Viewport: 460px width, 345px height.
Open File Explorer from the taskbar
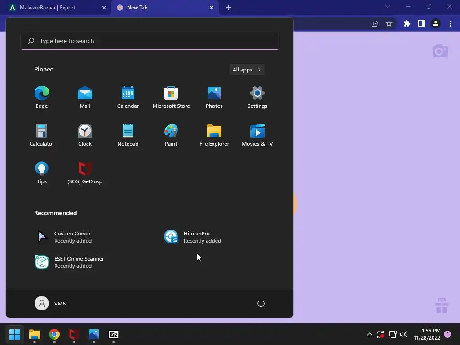(34, 334)
